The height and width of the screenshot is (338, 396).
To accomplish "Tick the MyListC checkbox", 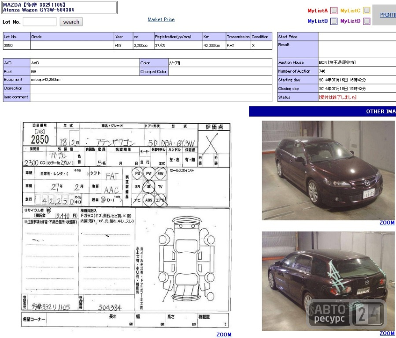I will coord(366,11).
